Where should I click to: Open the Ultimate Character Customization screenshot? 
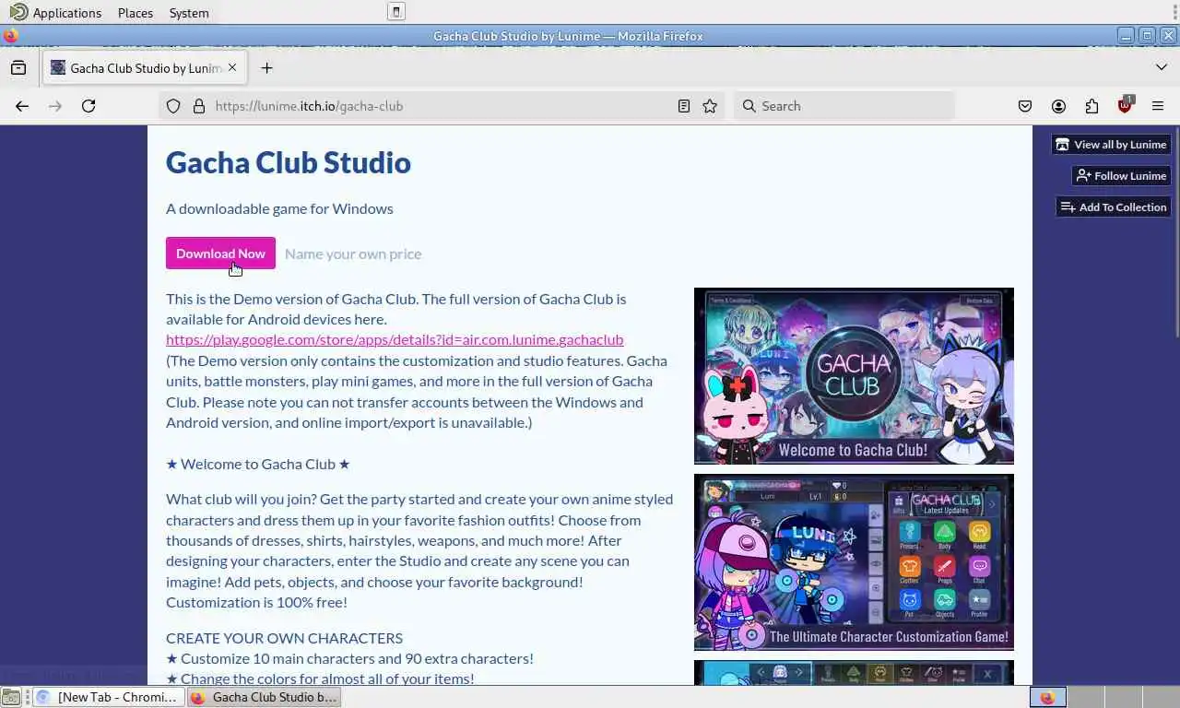coord(854,562)
